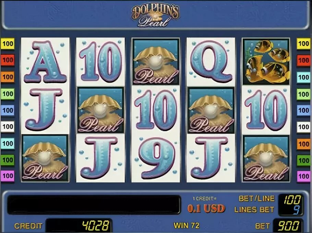This screenshot has height=233, width=312.
Task: Click the letter A symbol on the first reel
Action: coord(45,62)
